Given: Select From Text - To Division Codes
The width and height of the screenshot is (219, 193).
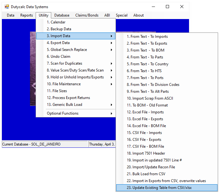Looking at the screenshot, I should (167, 85).
